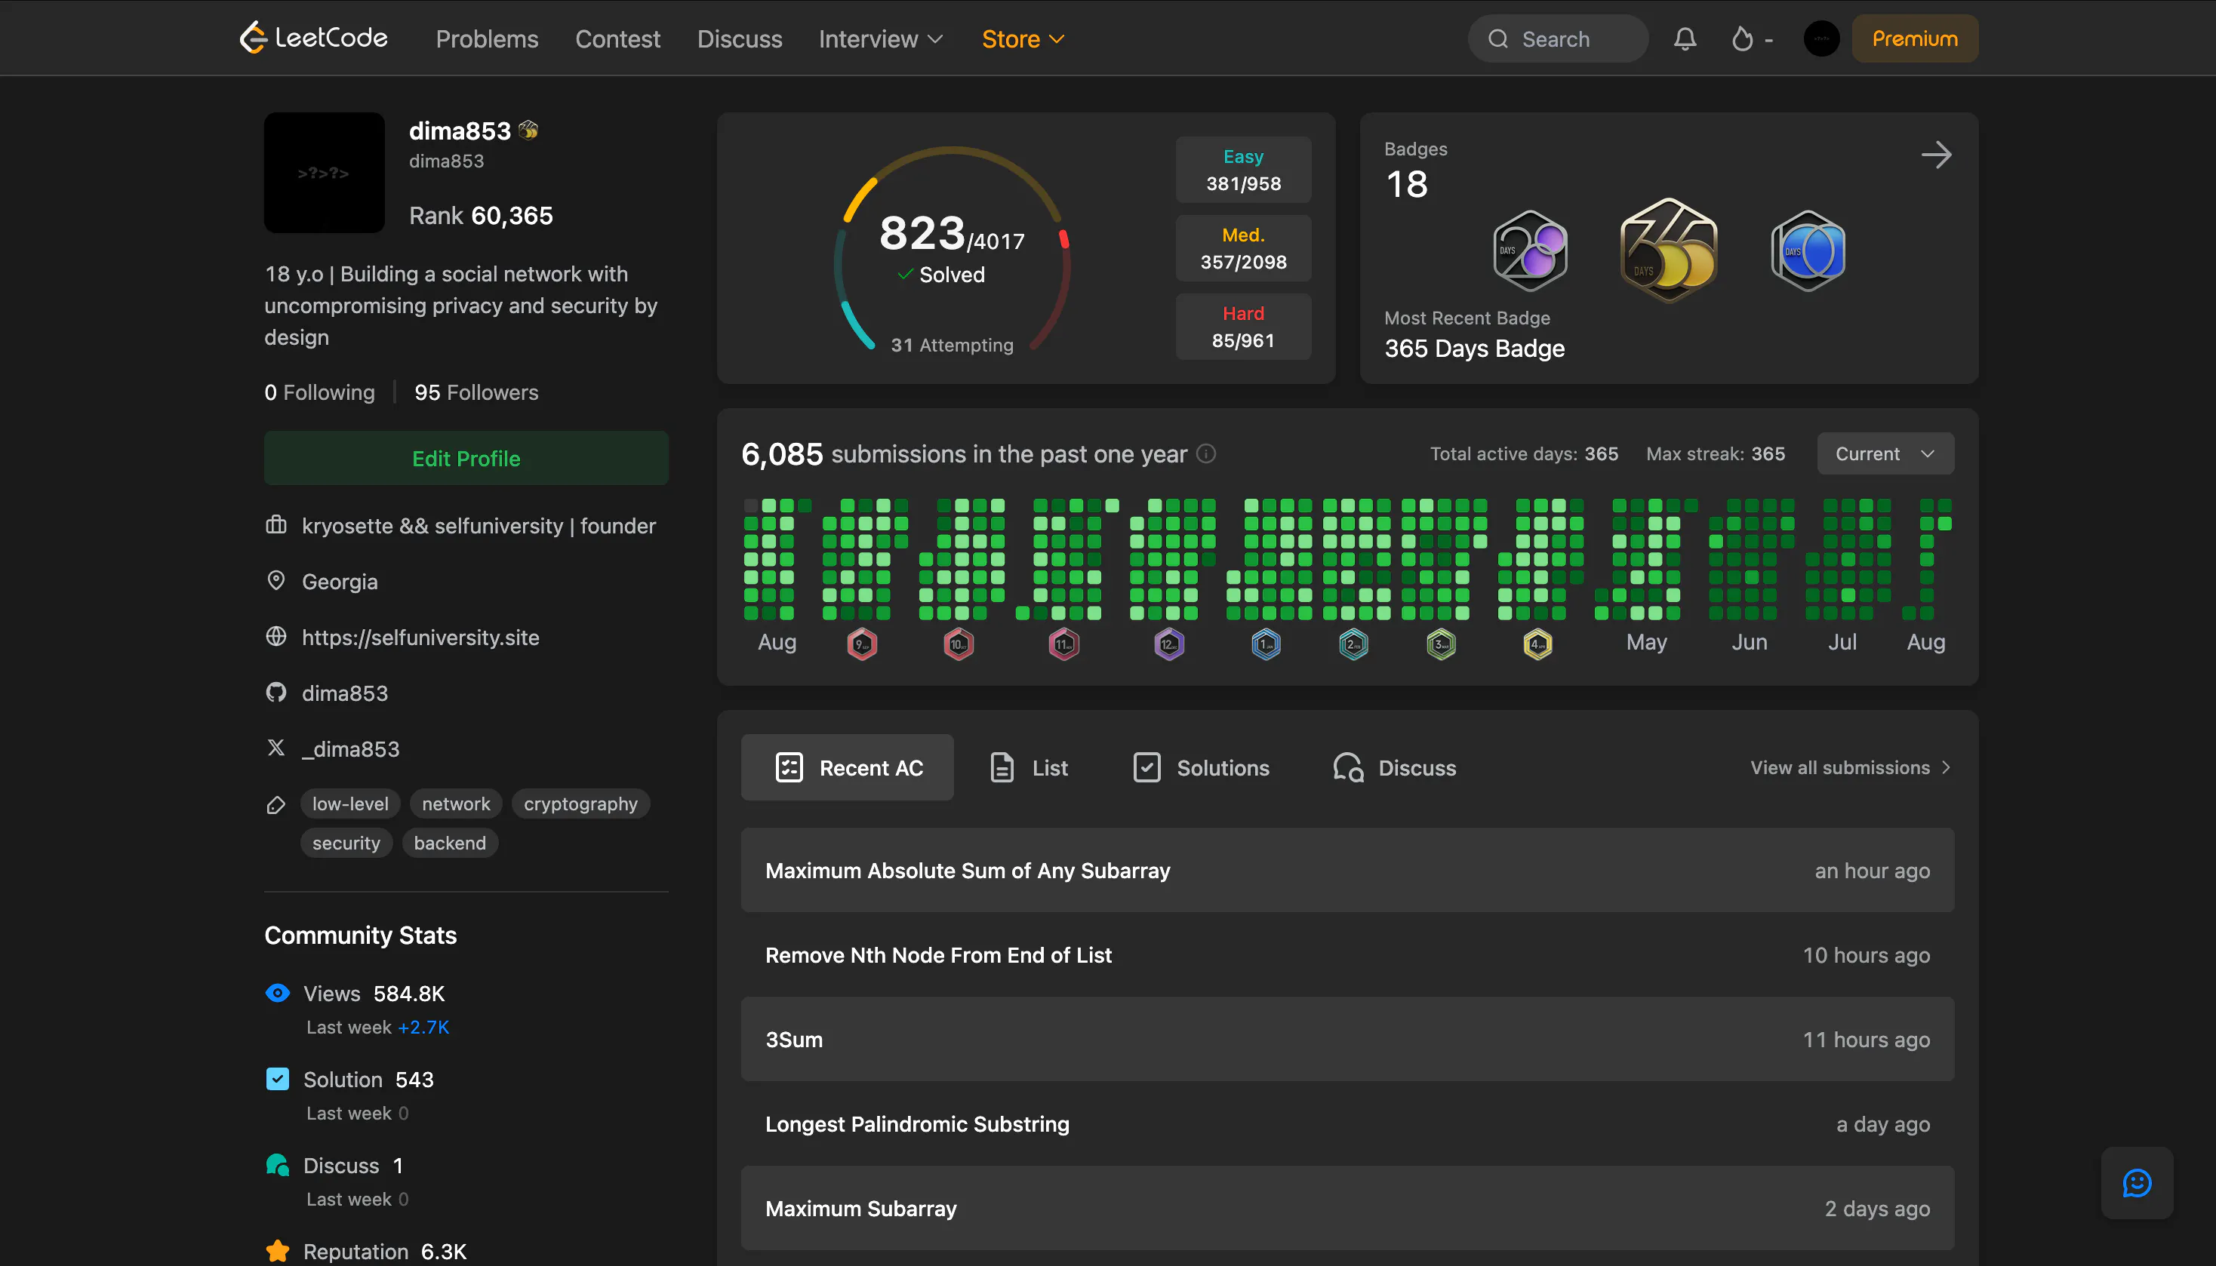Click the LeetCode logo
2216x1266 pixels.
click(314, 38)
